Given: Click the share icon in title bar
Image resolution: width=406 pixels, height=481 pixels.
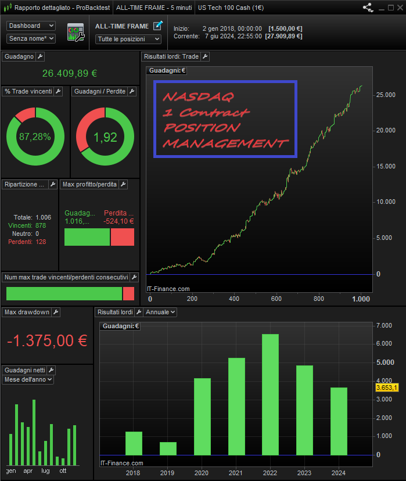Looking at the screenshot, I should coord(368,8).
